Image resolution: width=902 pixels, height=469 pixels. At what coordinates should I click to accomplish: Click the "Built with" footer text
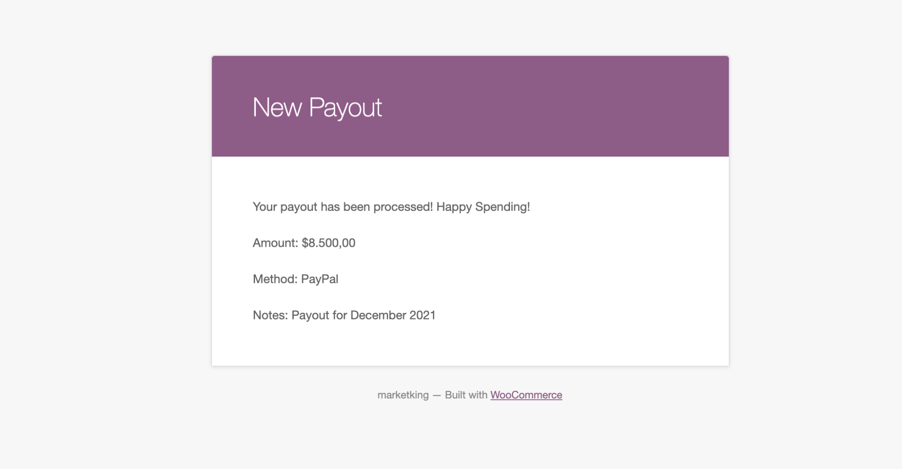pos(466,395)
